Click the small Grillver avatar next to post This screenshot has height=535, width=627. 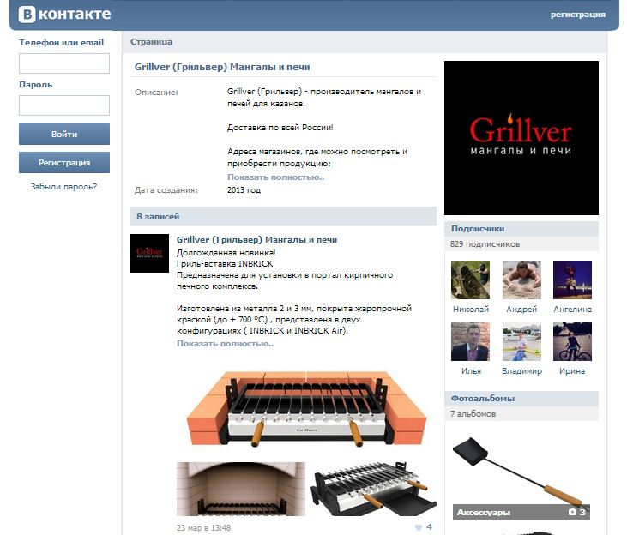coord(149,253)
